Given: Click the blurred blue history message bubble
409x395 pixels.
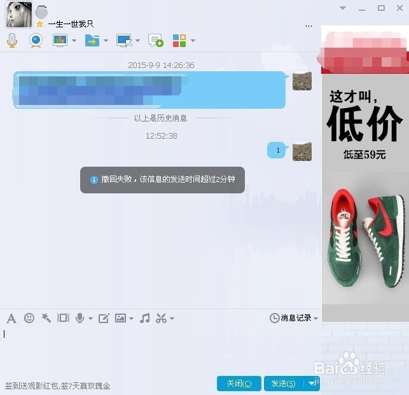Looking at the screenshot, I should 150,90.
